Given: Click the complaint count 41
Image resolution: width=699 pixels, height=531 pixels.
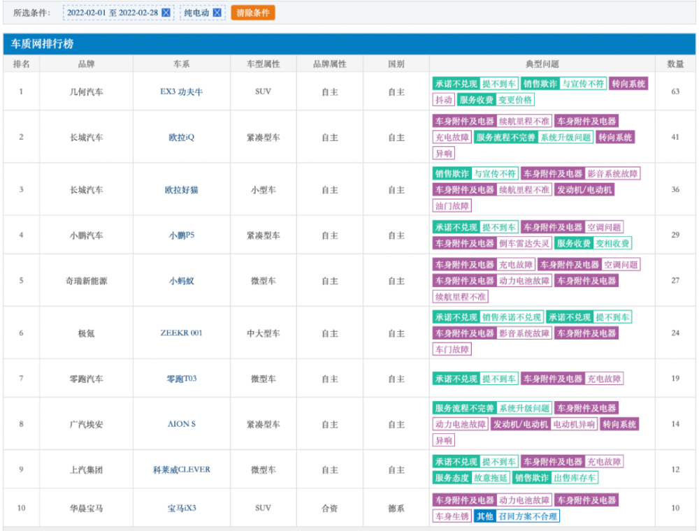Looking at the screenshot, I should 675,137.
